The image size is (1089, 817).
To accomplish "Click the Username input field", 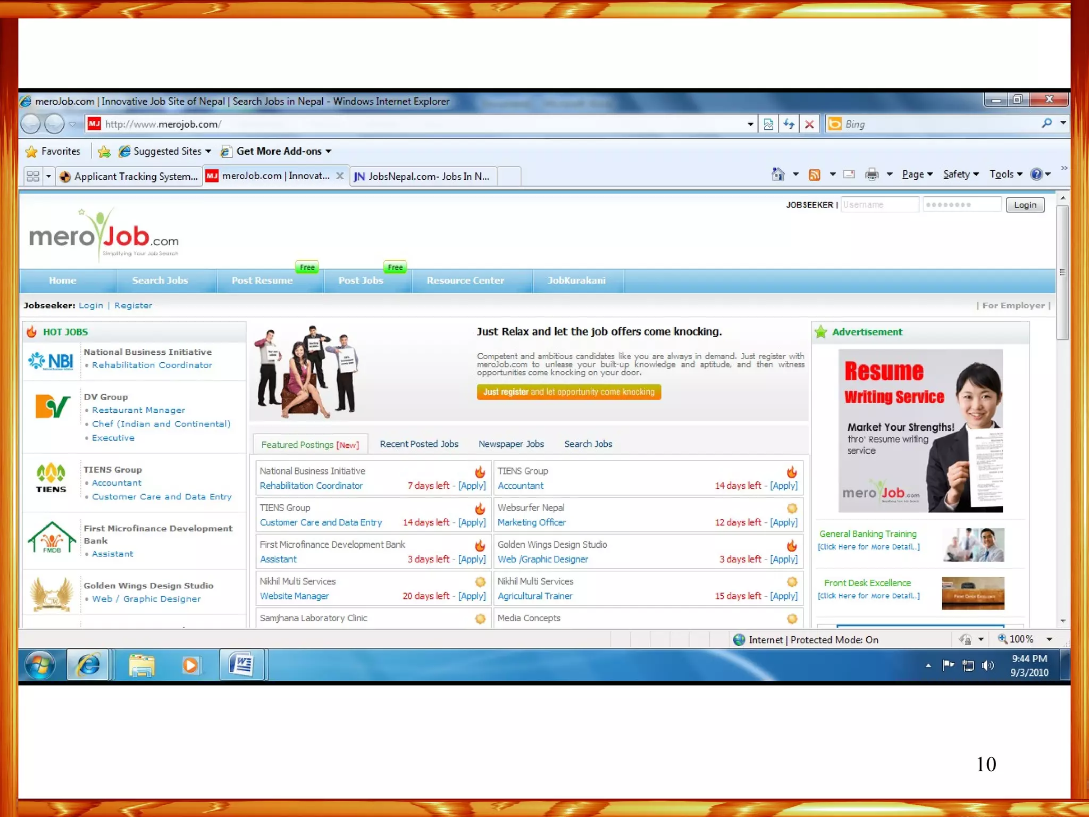I will (x=879, y=205).
